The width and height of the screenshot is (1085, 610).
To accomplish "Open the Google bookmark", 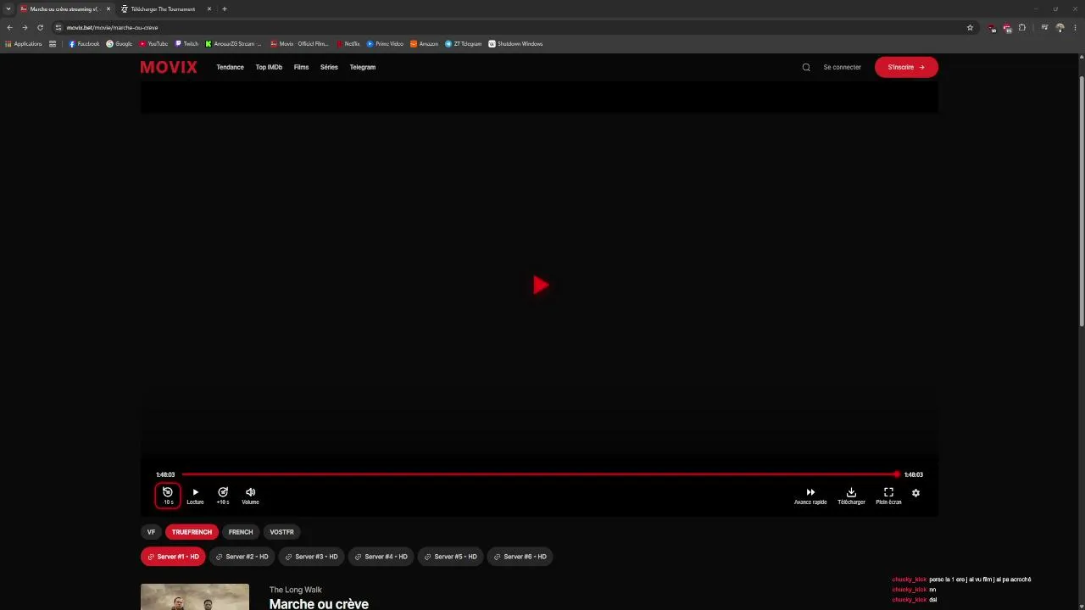I will tap(120, 44).
